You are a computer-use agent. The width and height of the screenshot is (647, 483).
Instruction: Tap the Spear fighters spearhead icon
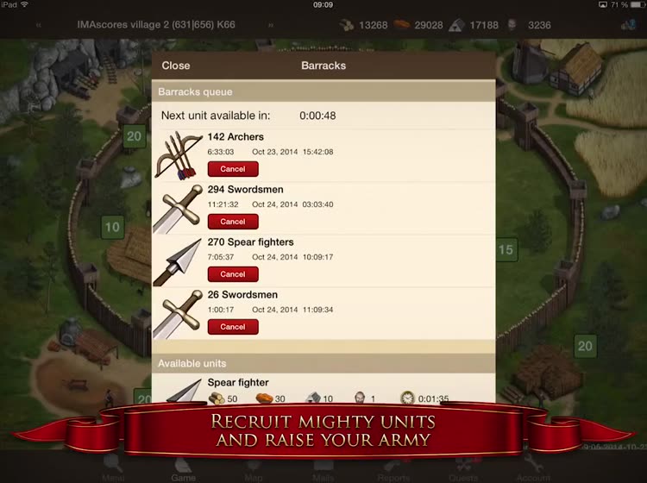click(179, 261)
